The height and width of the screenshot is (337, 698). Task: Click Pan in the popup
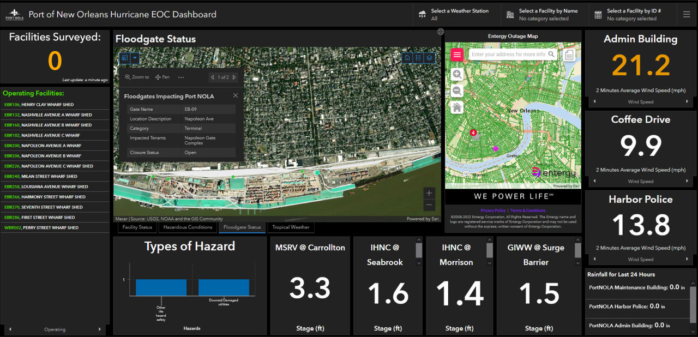coord(162,77)
